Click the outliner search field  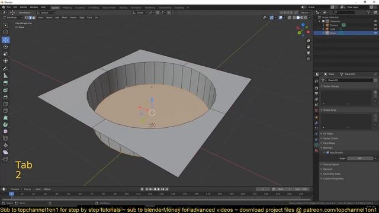344,12
